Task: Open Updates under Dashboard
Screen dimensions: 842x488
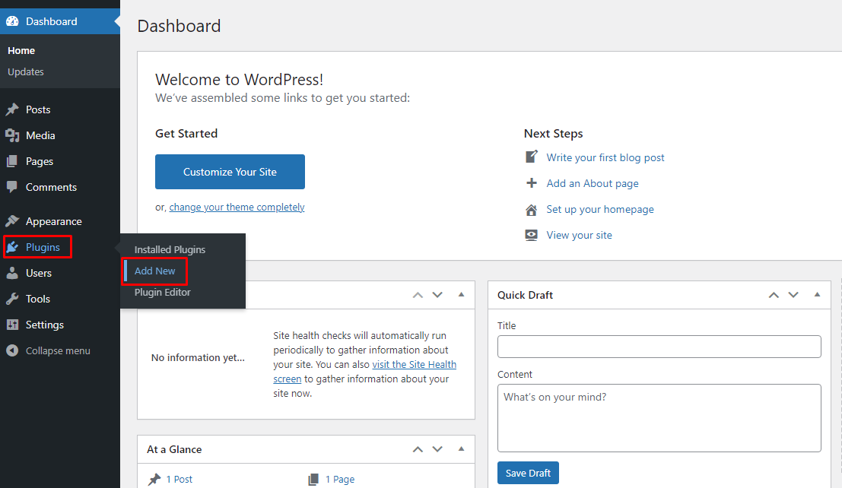Action: (26, 72)
